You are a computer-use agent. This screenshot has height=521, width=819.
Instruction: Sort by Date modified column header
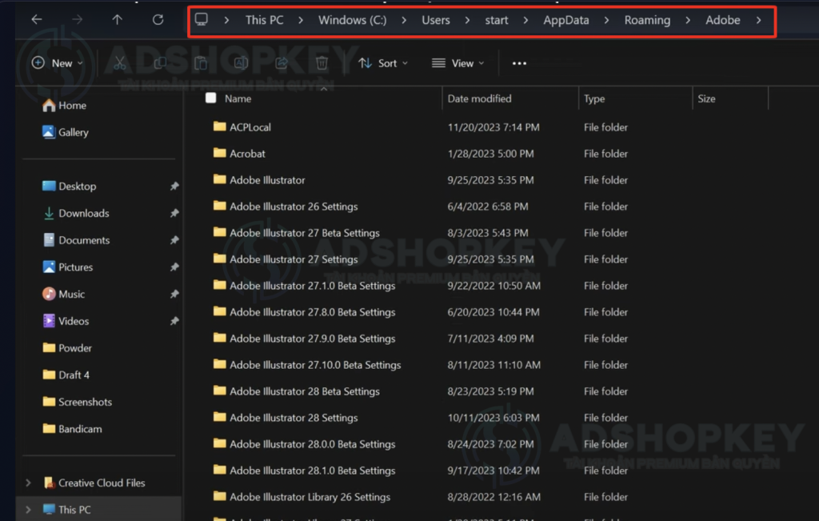[x=479, y=98]
